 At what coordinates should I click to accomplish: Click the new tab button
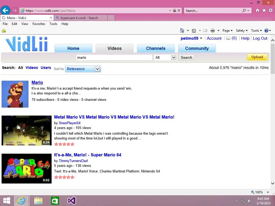(111, 18)
